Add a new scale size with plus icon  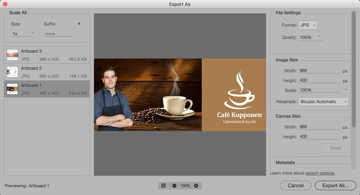click(79, 24)
